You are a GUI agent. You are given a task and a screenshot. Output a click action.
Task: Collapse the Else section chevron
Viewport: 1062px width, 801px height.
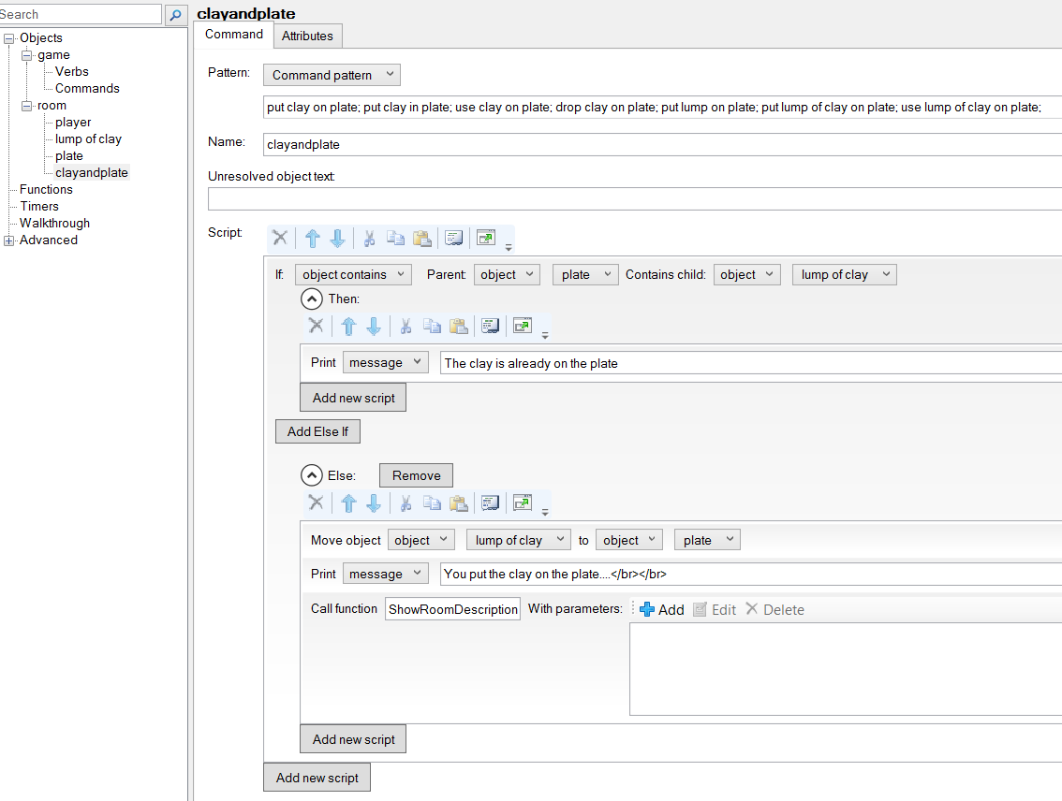coord(311,475)
